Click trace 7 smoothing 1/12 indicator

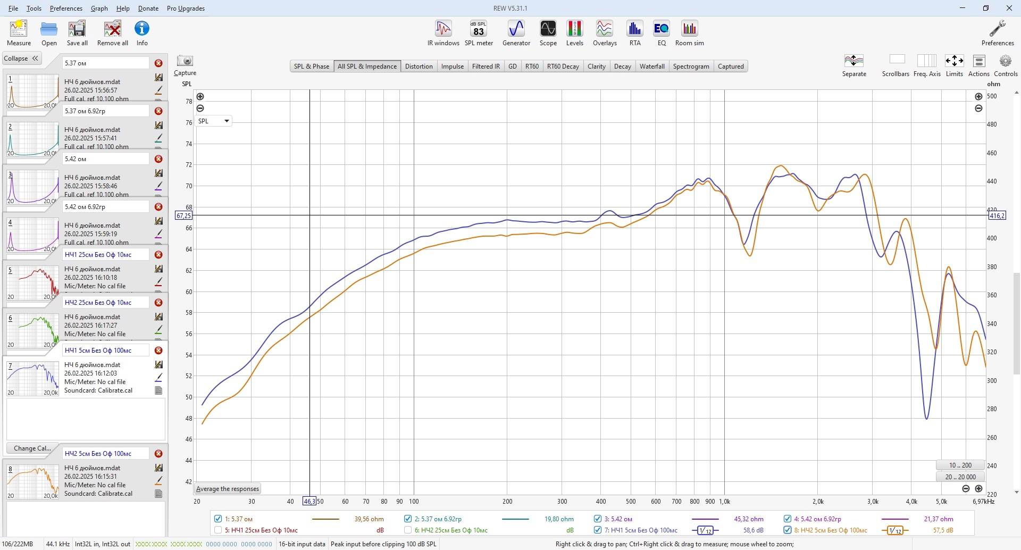(705, 530)
